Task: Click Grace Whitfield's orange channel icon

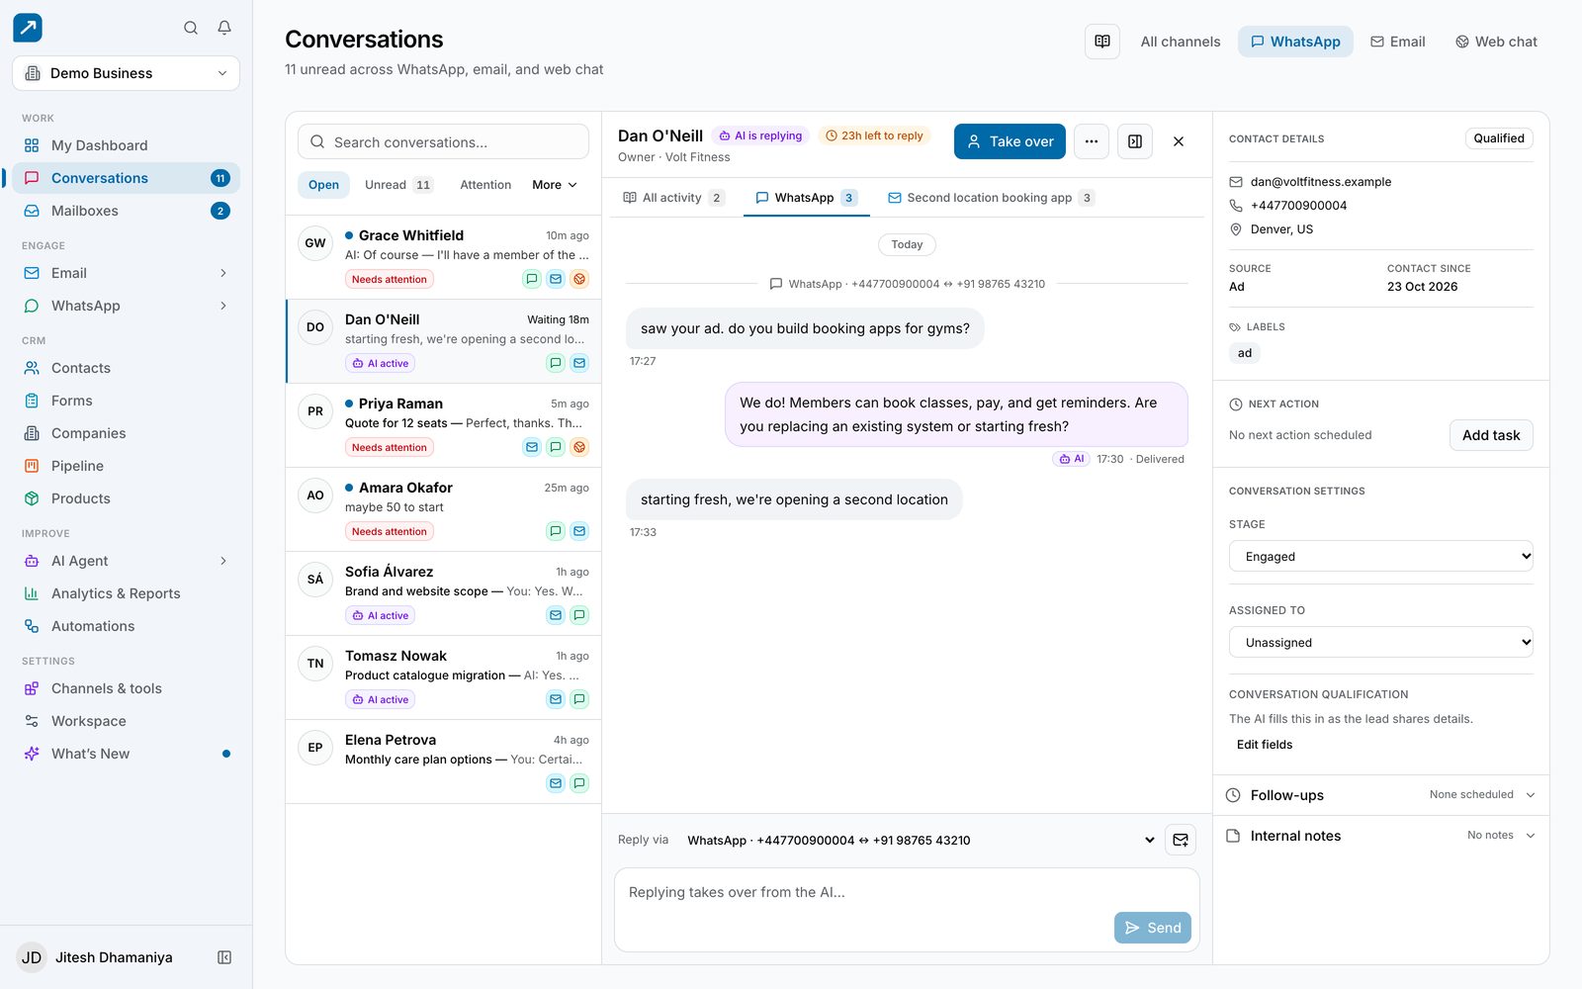Action: point(579,279)
